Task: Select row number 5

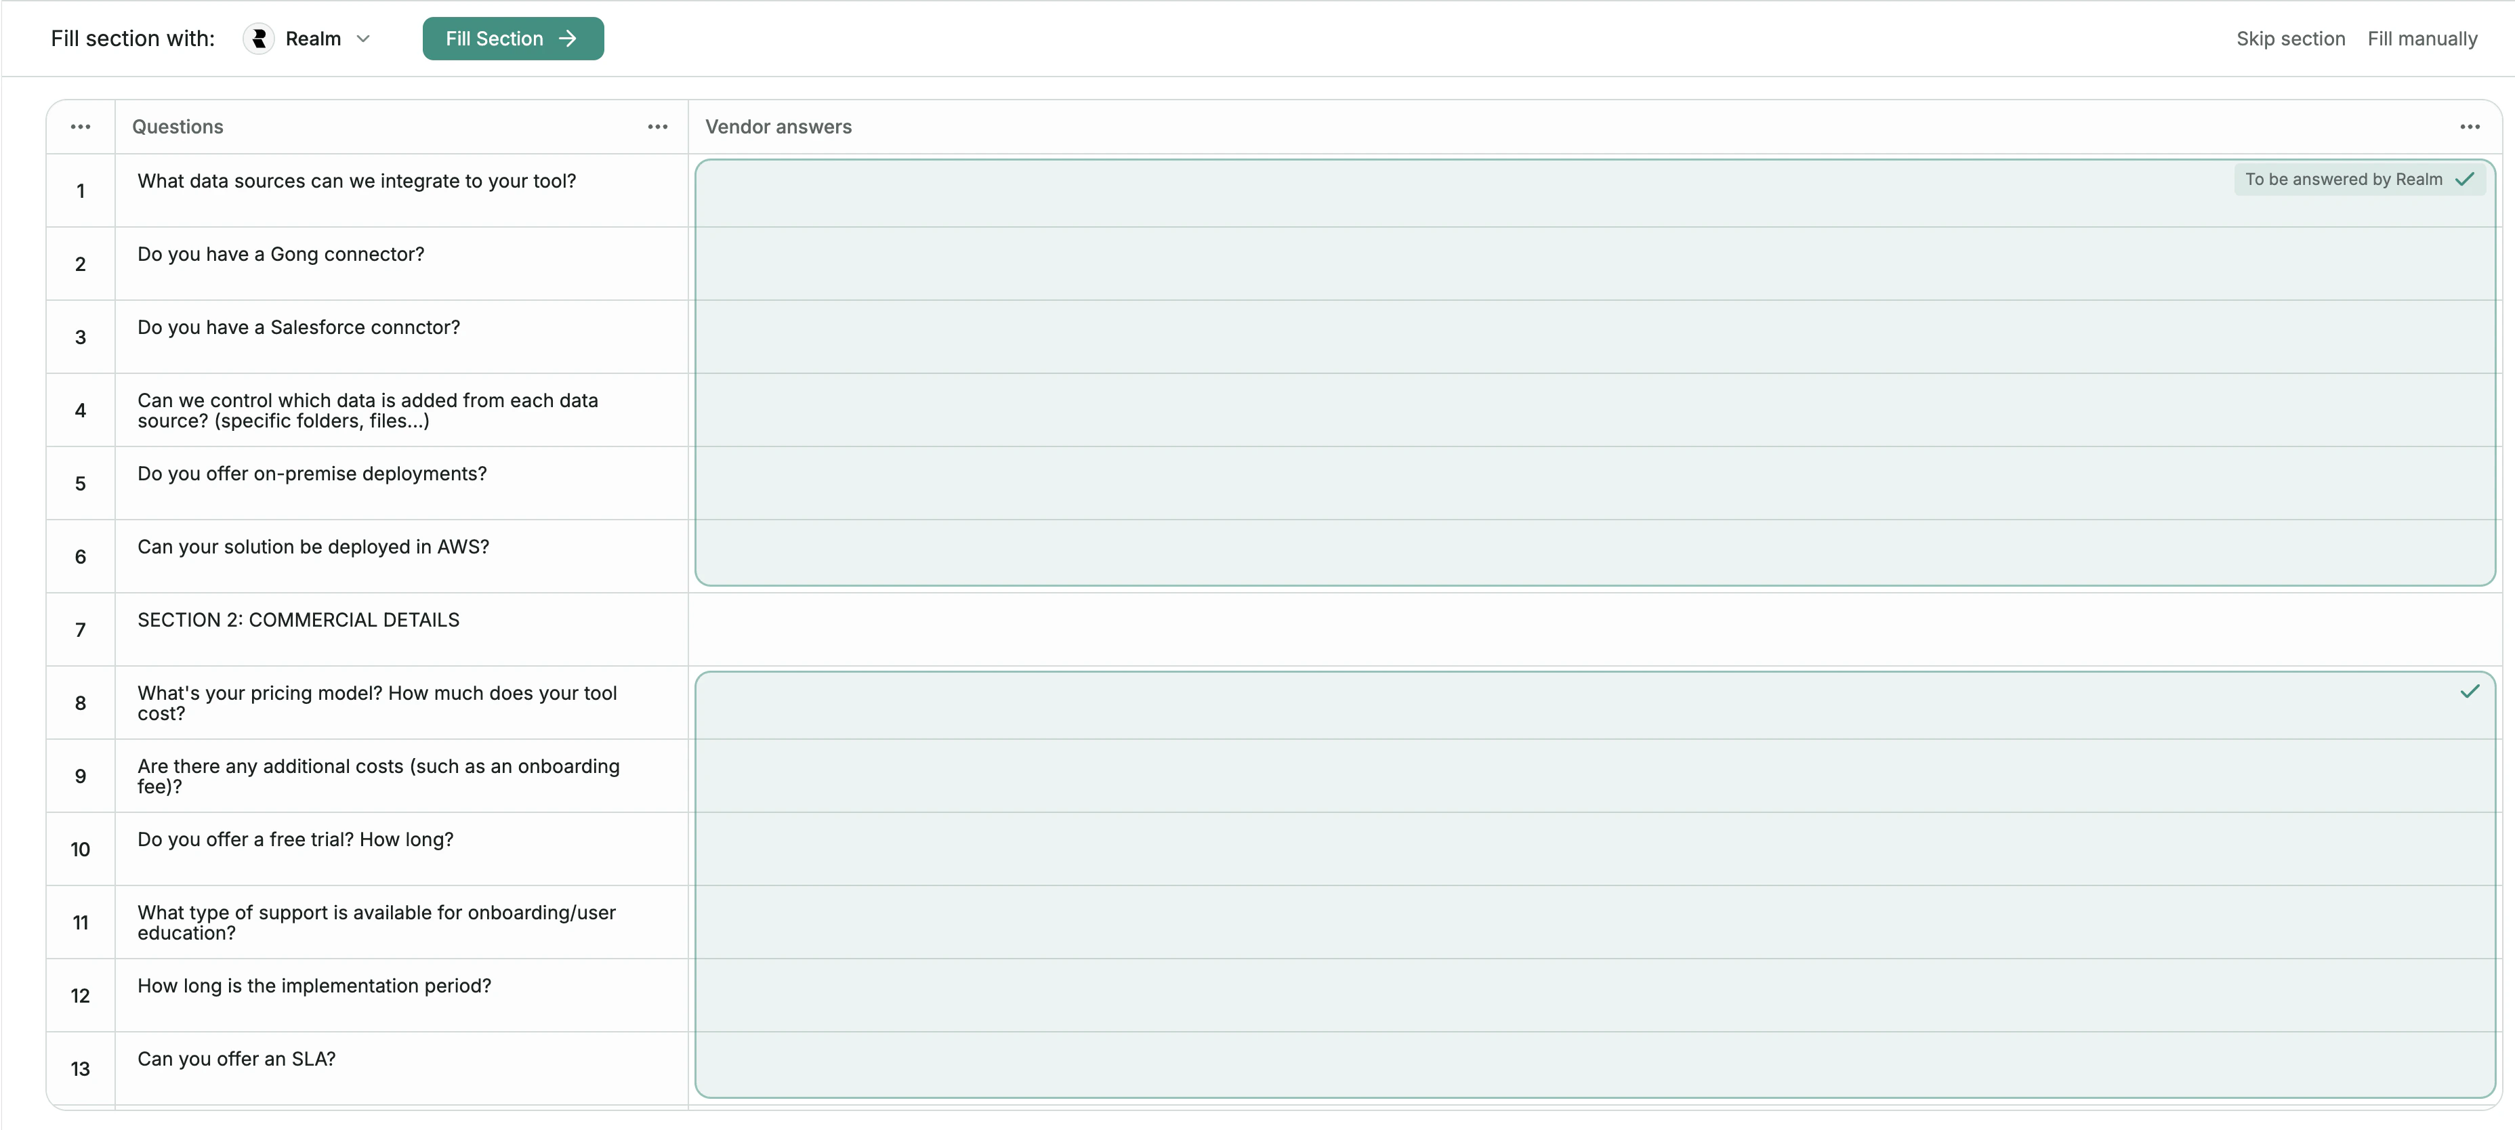Action: coord(80,484)
